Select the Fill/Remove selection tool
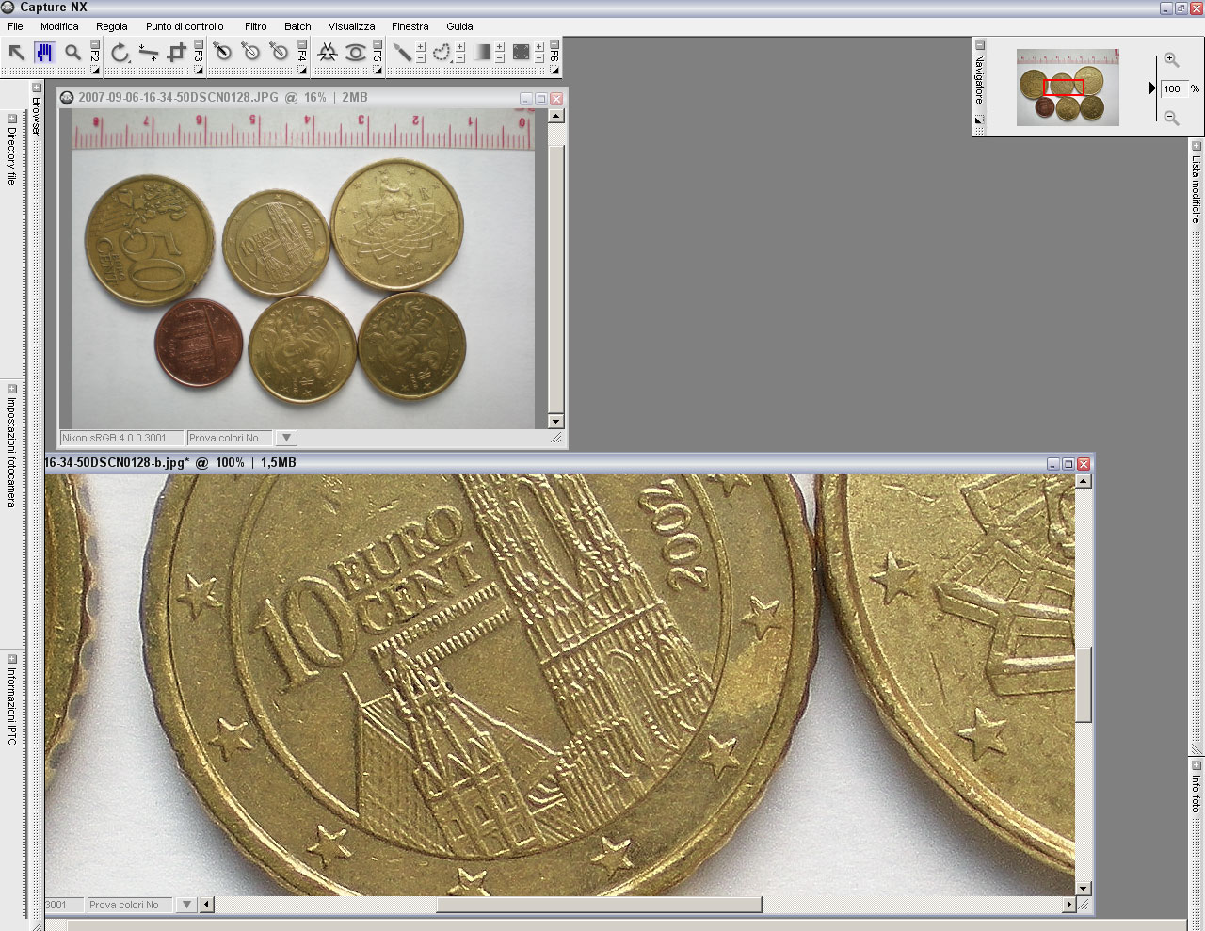Screen dimensions: 1205x931 click(x=521, y=53)
